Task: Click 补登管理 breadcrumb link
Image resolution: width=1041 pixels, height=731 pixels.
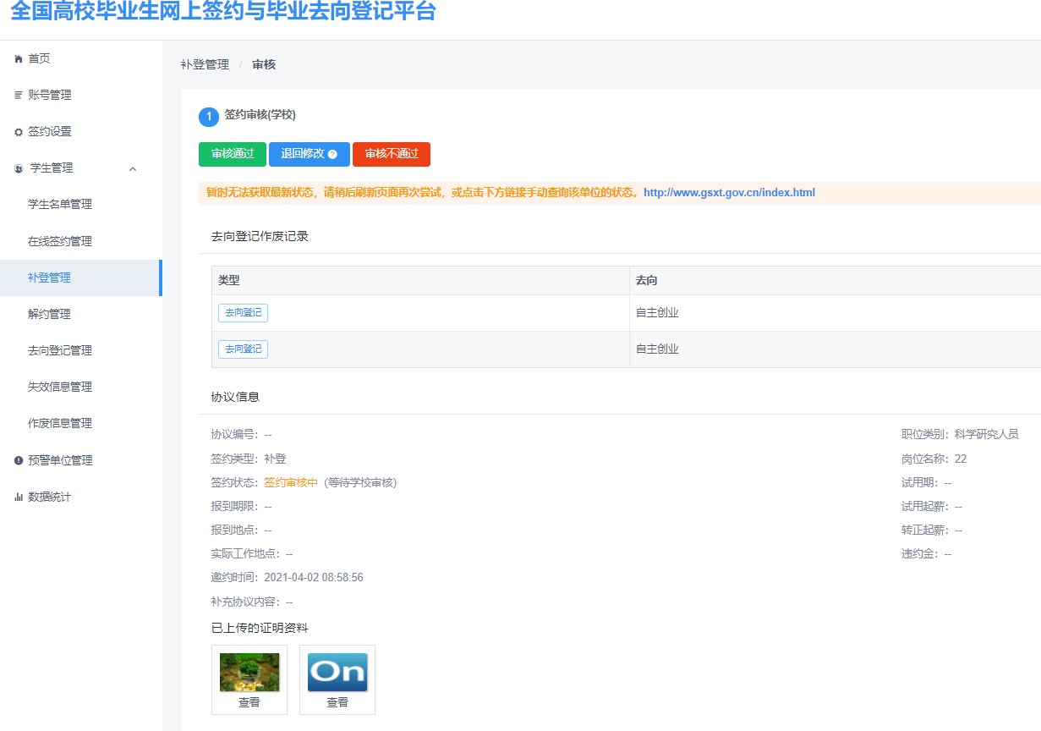Action: pos(205,64)
